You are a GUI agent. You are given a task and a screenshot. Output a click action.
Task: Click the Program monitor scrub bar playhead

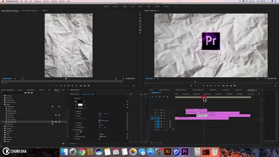(x=195, y=82)
